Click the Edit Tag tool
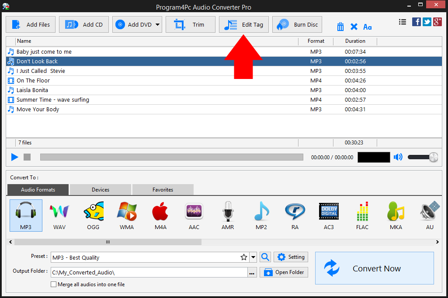448x298 pixels. pyautogui.click(x=243, y=24)
